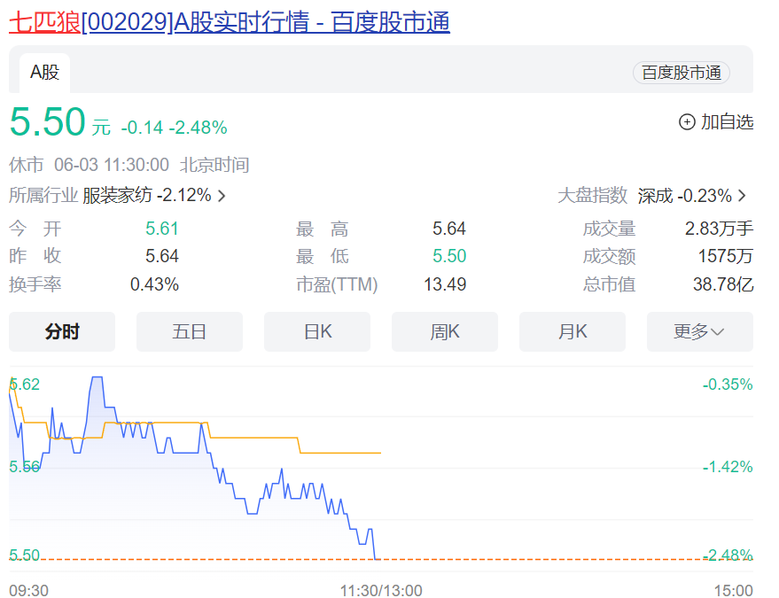Click the 15:00 time axis label
This screenshot has width=779, height=598.
coord(733,590)
